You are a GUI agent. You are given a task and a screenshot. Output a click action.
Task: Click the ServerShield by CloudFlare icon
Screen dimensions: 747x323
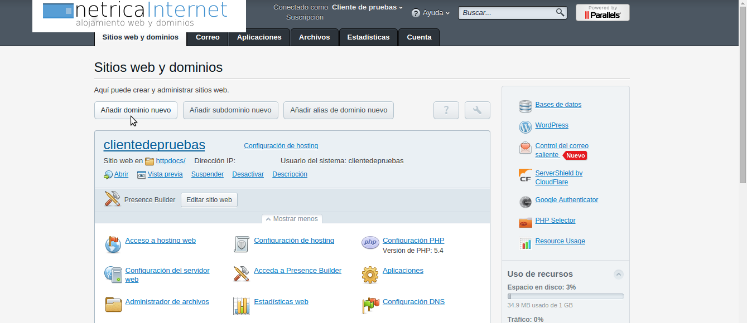[526, 176]
